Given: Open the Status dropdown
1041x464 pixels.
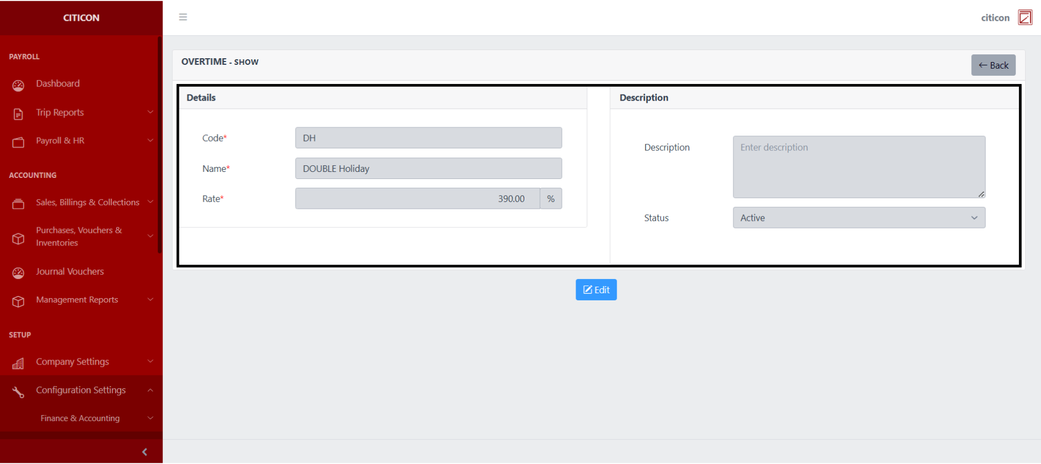Looking at the screenshot, I should point(858,218).
